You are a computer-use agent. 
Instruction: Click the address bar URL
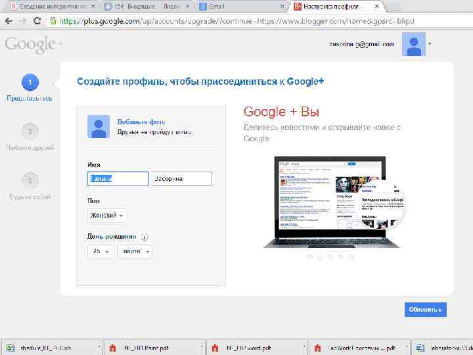click(x=236, y=21)
